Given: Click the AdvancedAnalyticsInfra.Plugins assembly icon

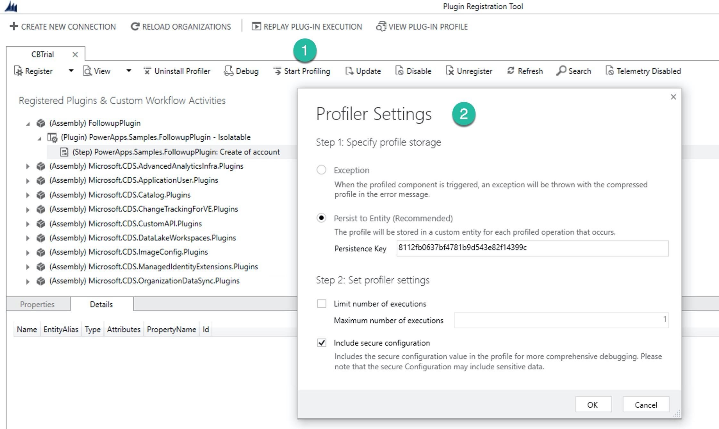Looking at the screenshot, I should click(41, 166).
